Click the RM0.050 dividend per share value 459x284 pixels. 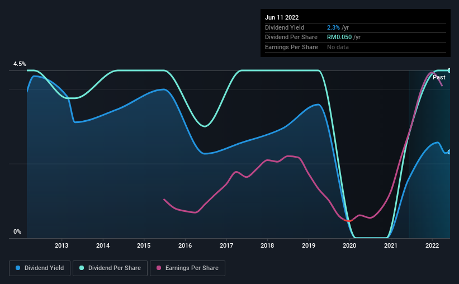click(339, 37)
